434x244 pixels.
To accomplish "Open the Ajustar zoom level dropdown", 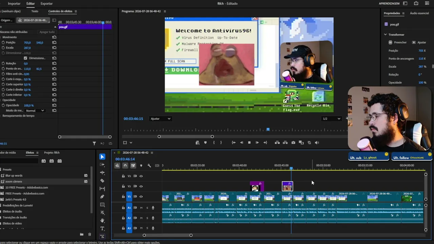I will click(x=161, y=119).
